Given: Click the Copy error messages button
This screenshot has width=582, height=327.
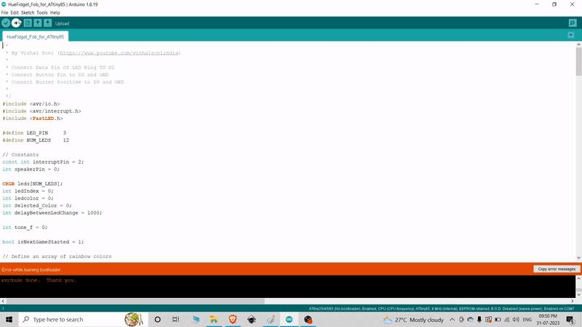Looking at the screenshot, I should [557, 269].
